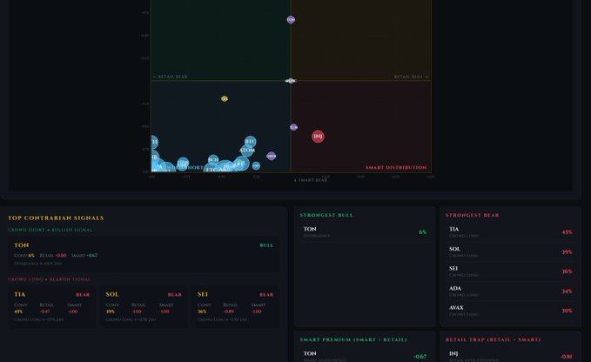The height and width of the screenshot is (362, 591).
Task: Click INJ row in Retail Trap panel
Action: pyautogui.click(x=510, y=356)
